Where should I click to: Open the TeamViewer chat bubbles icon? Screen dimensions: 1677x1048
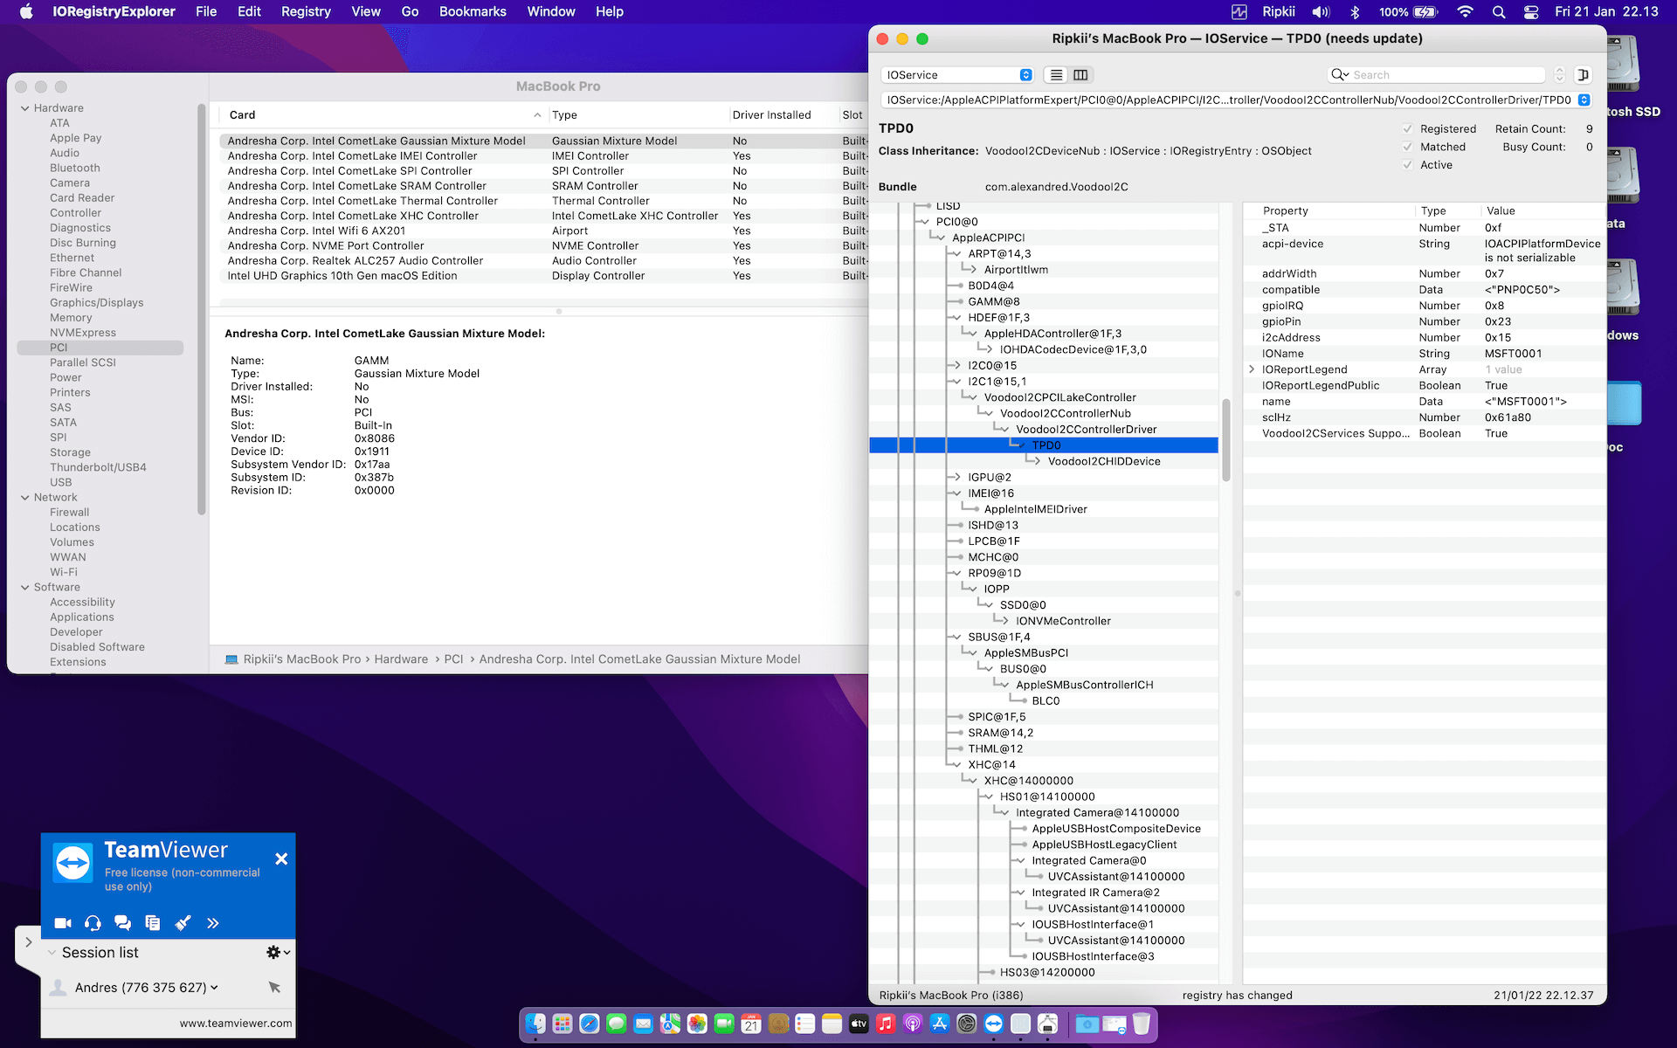(122, 923)
